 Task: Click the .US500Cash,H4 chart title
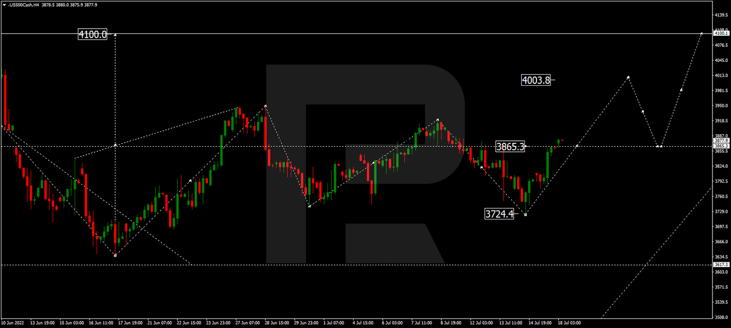[x=24, y=5]
